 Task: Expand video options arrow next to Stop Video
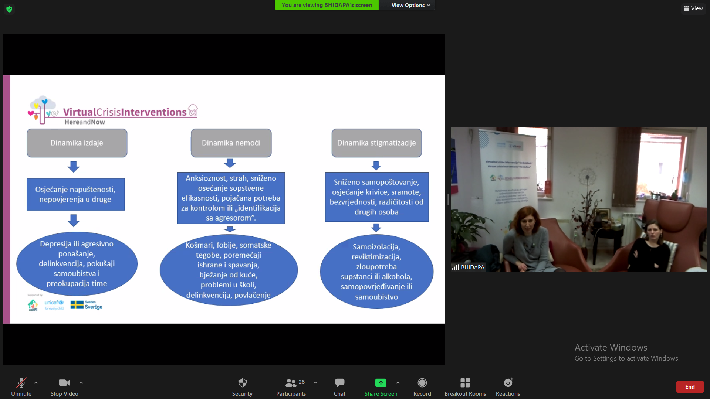click(x=81, y=383)
